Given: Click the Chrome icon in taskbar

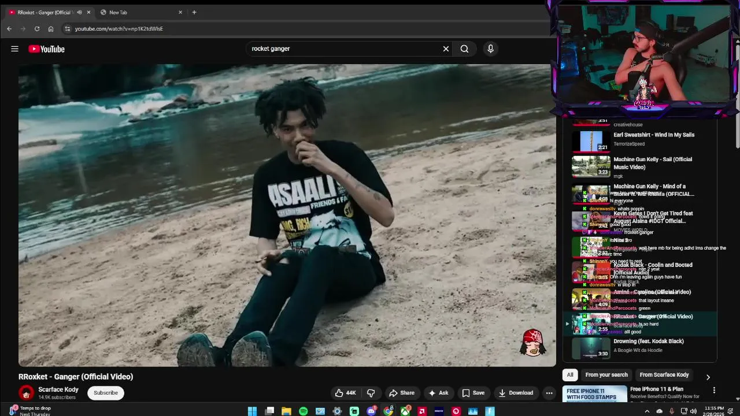Looking at the screenshot, I should (388, 411).
